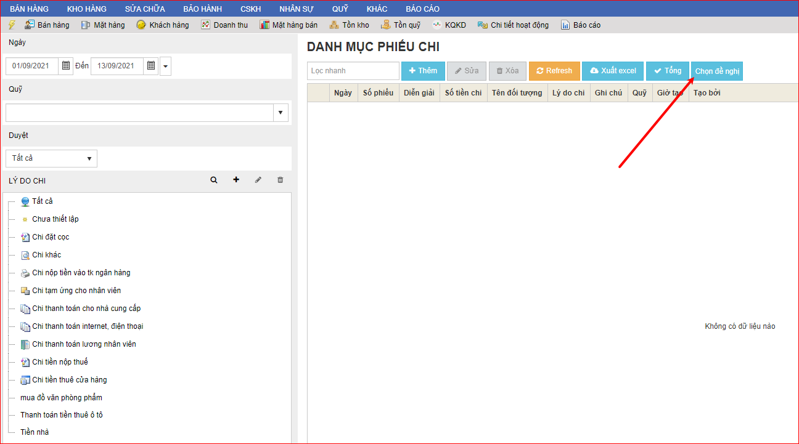
Task: Click the Thêm button
Action: click(x=423, y=71)
